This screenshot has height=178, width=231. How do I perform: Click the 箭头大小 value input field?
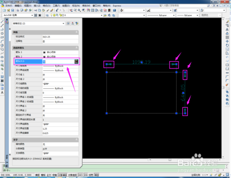(x=58, y=61)
